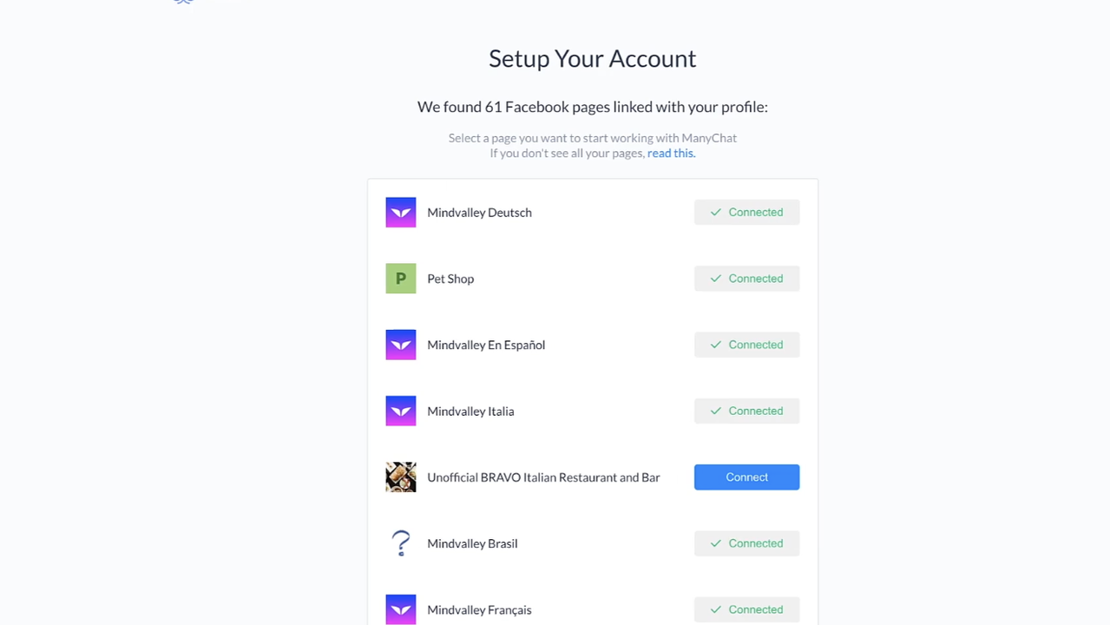The height and width of the screenshot is (625, 1110).
Task: Toggle Pet Shop's Connected state
Action: point(746,278)
